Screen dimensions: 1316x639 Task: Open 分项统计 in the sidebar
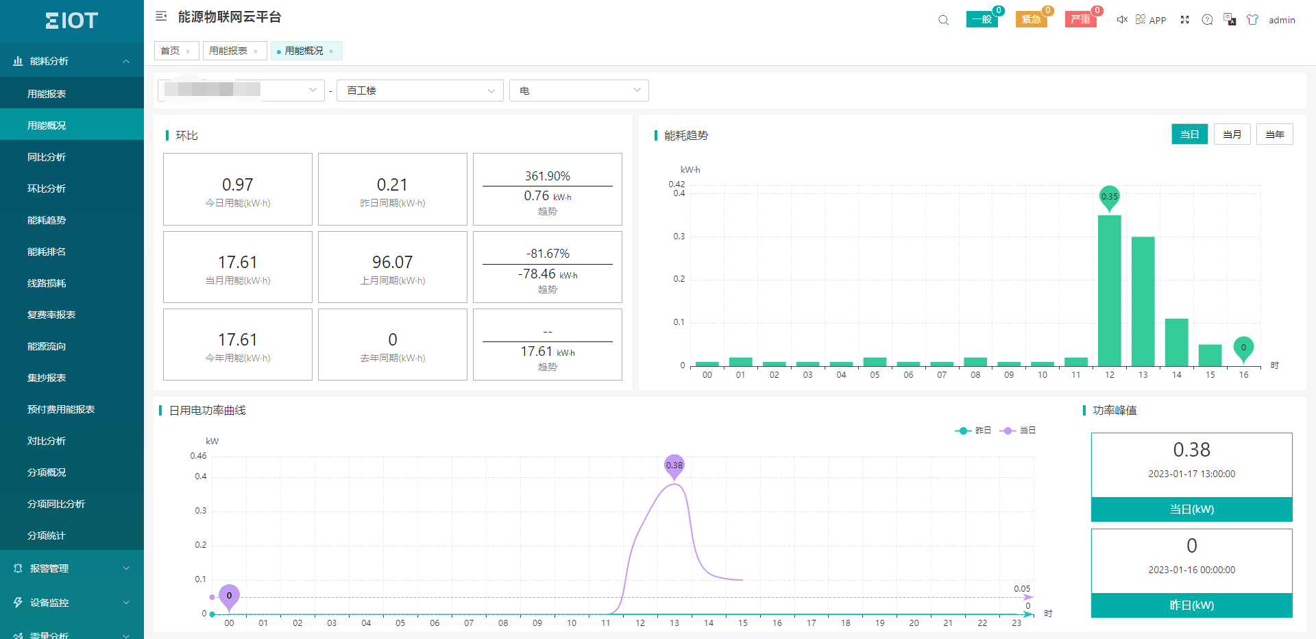[72, 535]
